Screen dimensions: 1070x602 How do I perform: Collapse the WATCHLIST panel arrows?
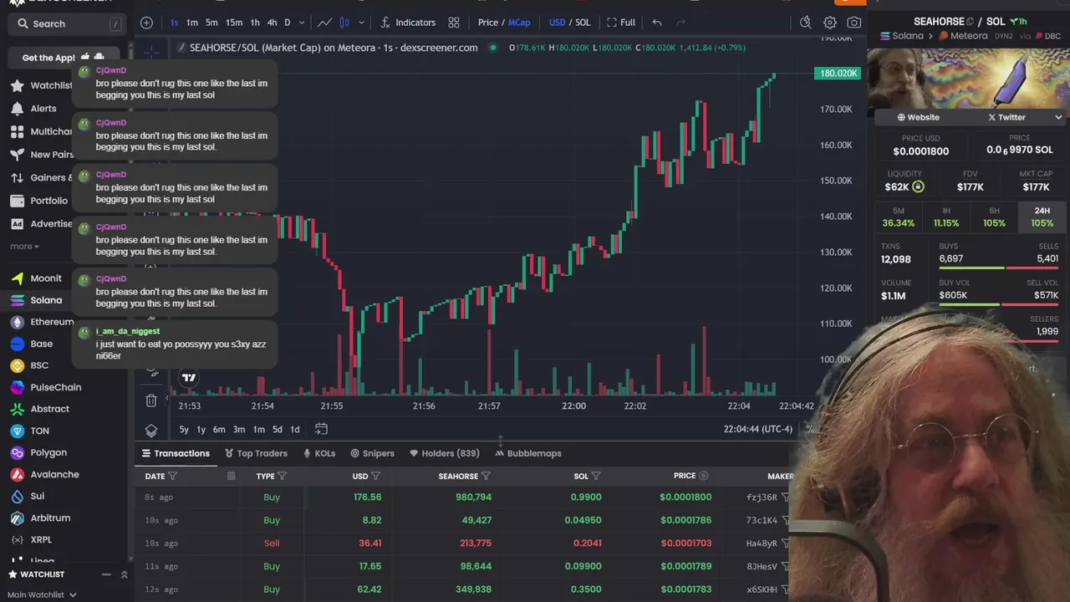point(124,574)
